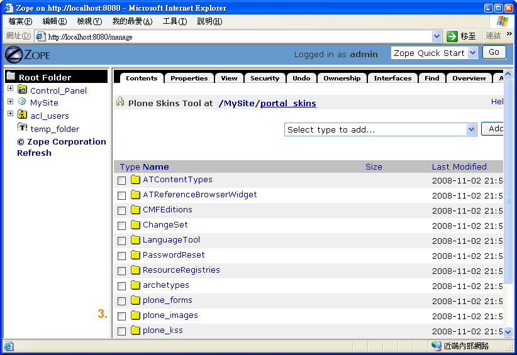Image resolution: width=517 pixels, height=355 pixels.
Task: Click the plone_images folder icon
Action: click(x=135, y=315)
